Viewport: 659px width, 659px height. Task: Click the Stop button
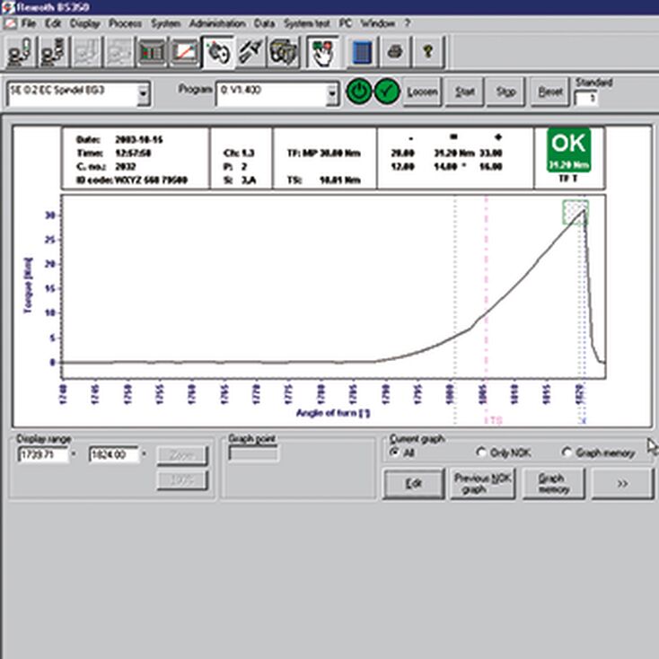coord(505,92)
